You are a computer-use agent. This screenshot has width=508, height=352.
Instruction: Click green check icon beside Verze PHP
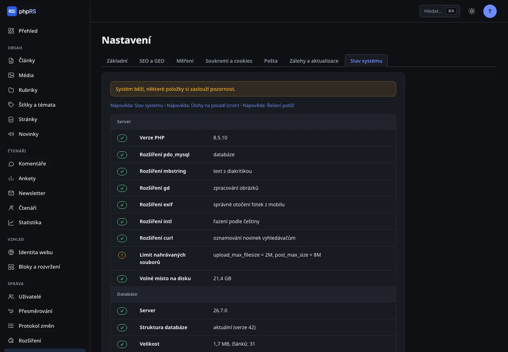click(122, 138)
